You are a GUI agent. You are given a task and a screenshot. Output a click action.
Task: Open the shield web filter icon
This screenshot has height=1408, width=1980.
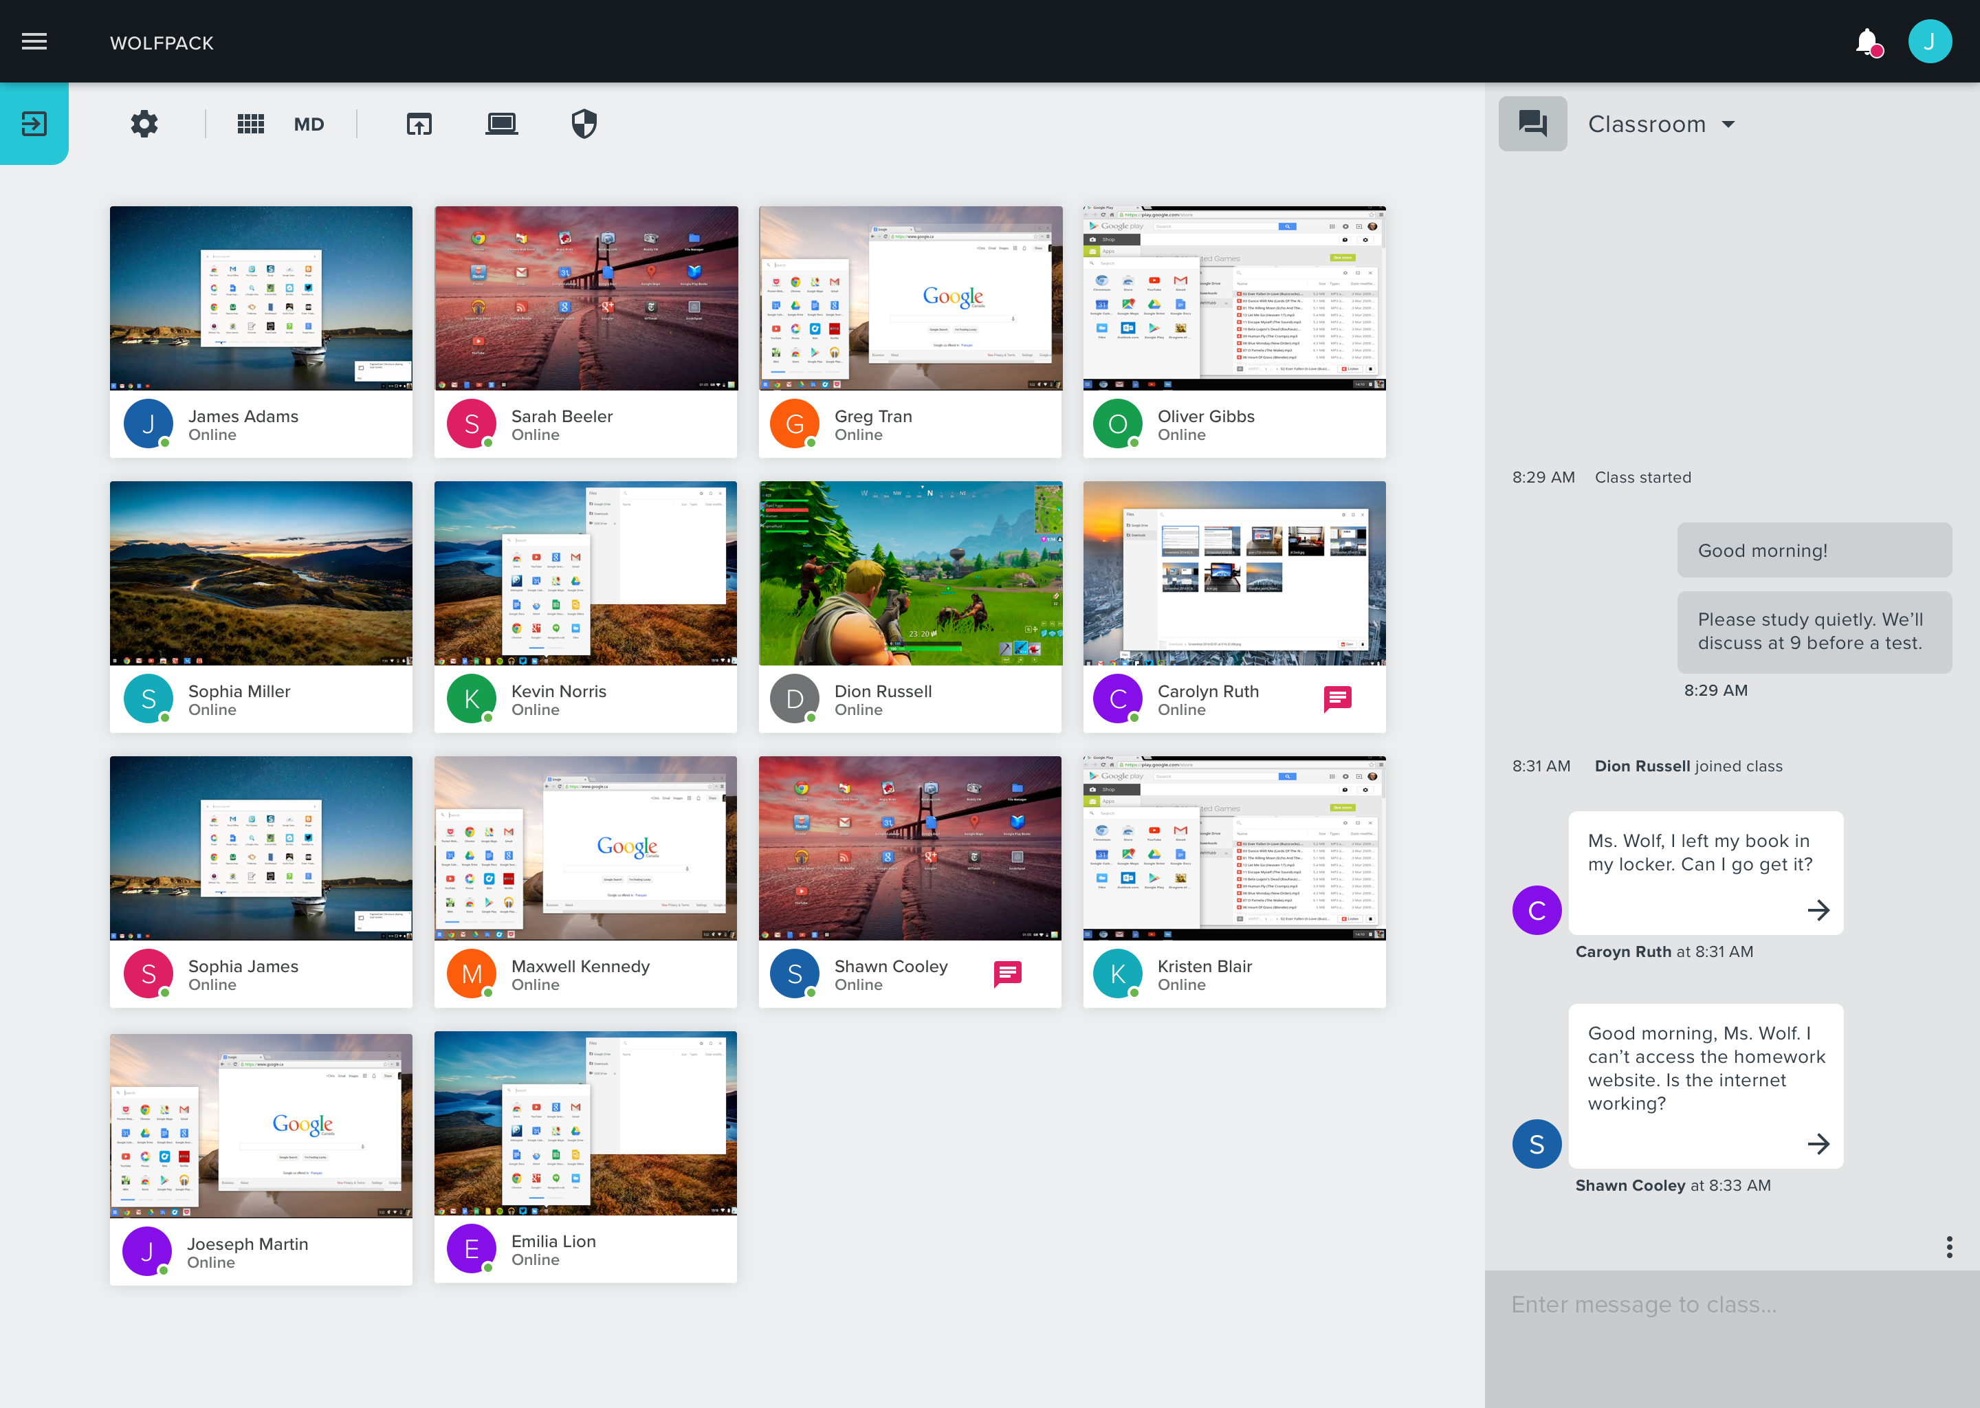coord(584,124)
